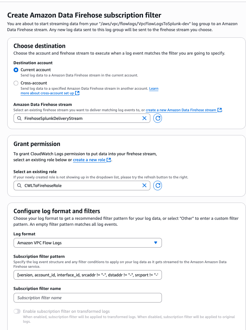
Task: Click the search magnifier in the role selection field
Action: pos(19,186)
